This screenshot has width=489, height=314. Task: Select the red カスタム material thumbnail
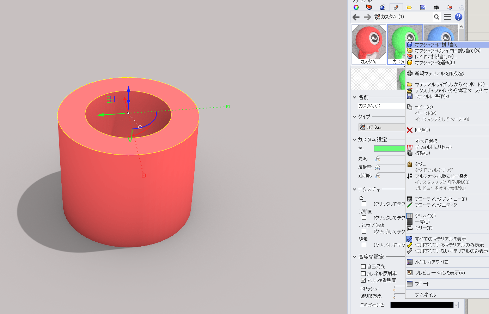[x=369, y=44]
